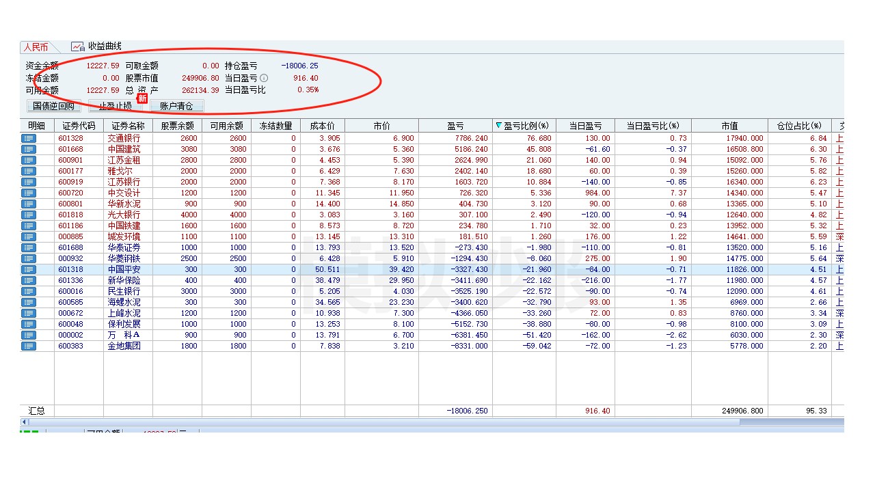875x492 pixels.
Task: Sort by the 当日盈亏 column header
Action: [x=586, y=126]
